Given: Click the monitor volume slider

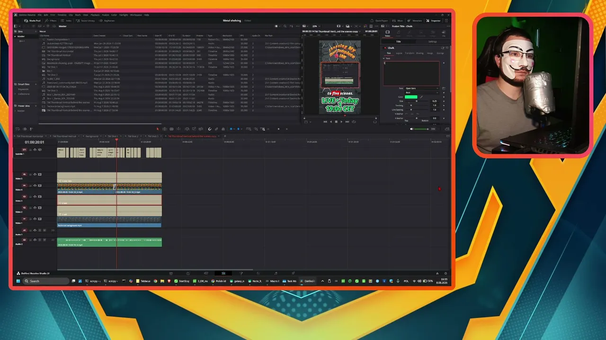Looking at the screenshot, I should click(421, 129).
